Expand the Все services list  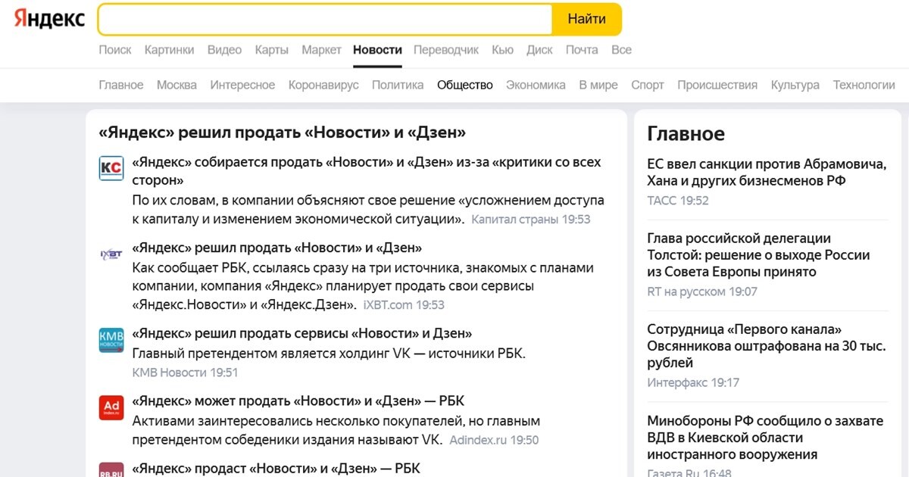[x=621, y=50]
